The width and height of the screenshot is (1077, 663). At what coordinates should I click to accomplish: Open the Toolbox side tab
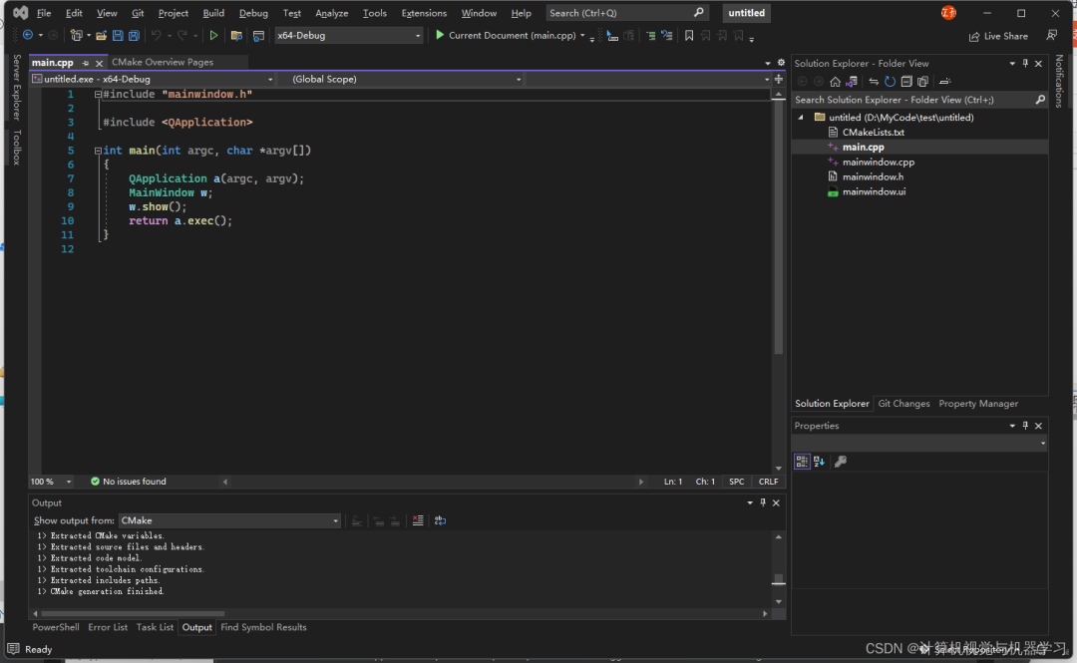click(x=17, y=147)
